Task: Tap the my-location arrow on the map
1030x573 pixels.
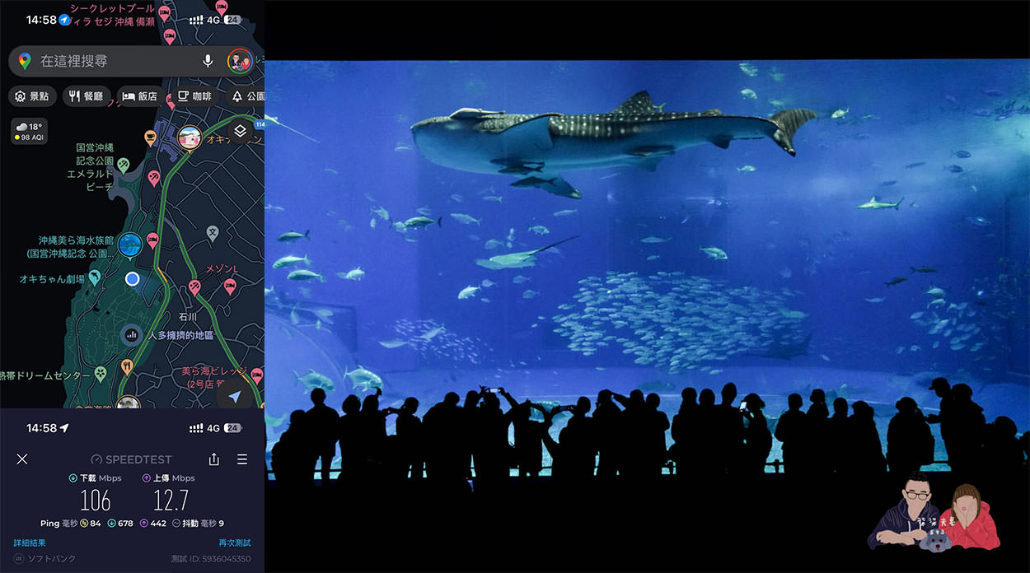Action: [x=234, y=397]
